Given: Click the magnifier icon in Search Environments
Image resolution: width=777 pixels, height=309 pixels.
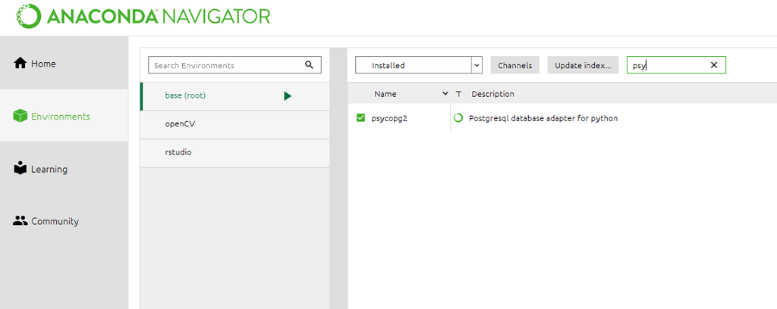Looking at the screenshot, I should (x=310, y=65).
